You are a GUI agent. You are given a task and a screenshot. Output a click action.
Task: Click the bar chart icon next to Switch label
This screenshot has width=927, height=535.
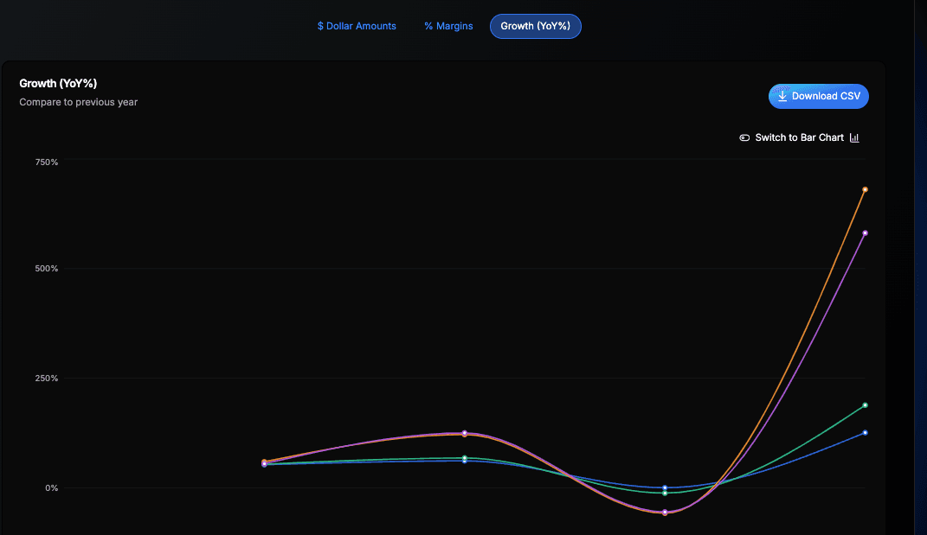pyautogui.click(x=854, y=137)
